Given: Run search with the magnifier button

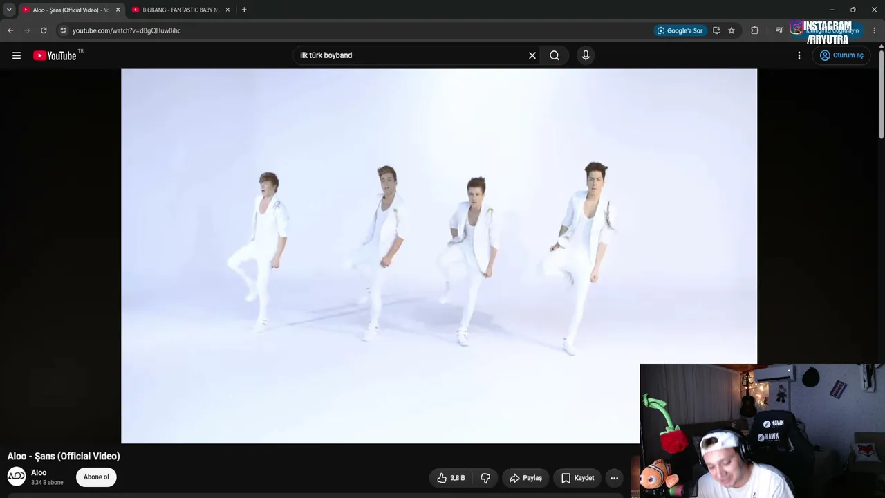Looking at the screenshot, I should tap(555, 55).
